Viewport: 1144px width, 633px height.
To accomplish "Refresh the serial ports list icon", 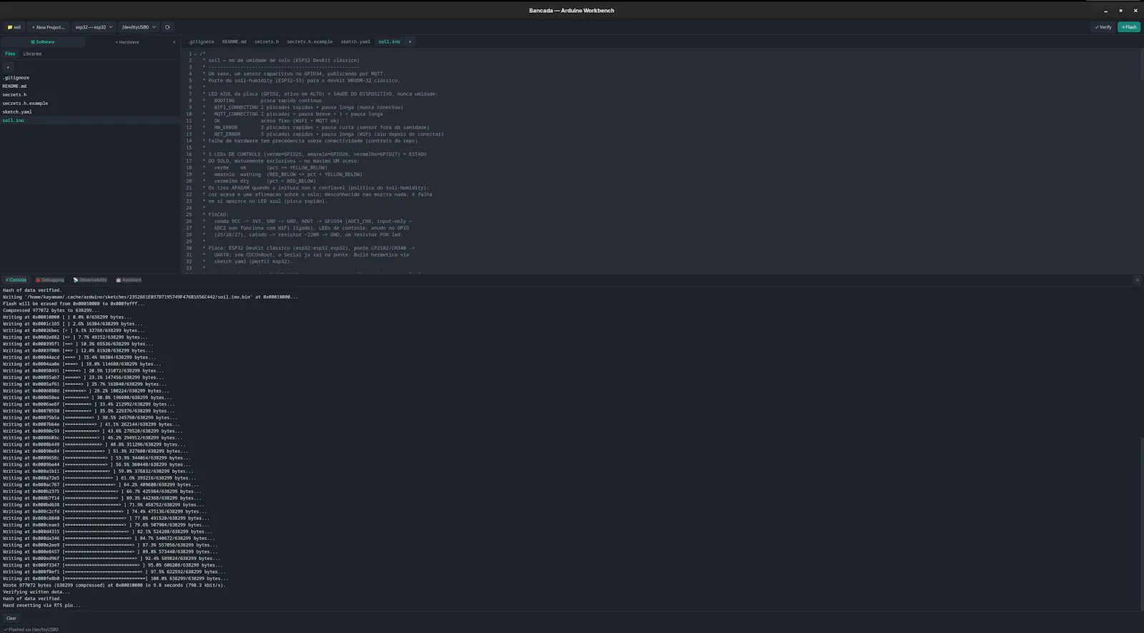I will point(167,27).
